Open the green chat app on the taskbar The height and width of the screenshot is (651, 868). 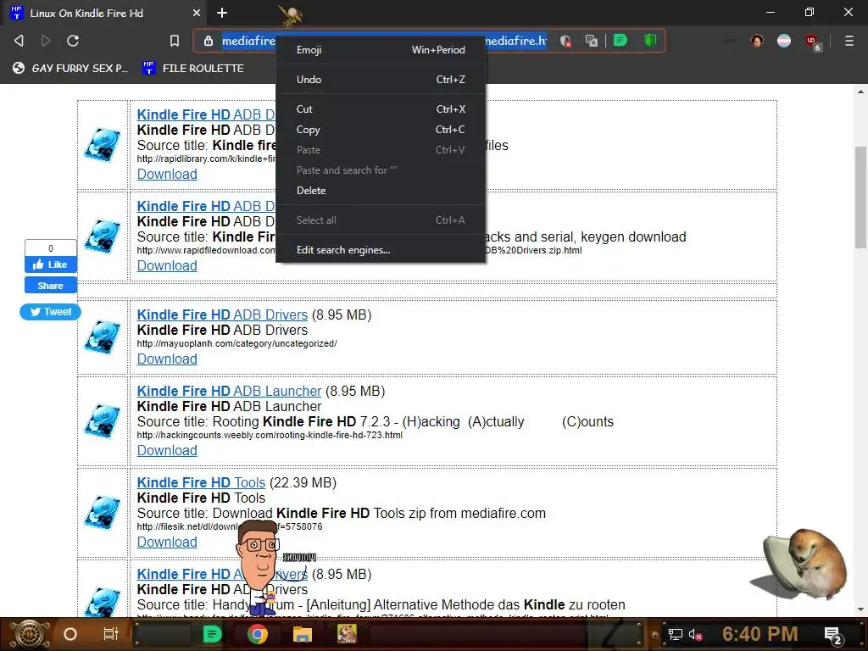point(212,634)
